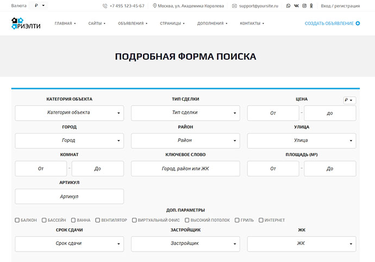Click the Артикул input field
Viewport: 375px width, 262px height.
coord(69,196)
